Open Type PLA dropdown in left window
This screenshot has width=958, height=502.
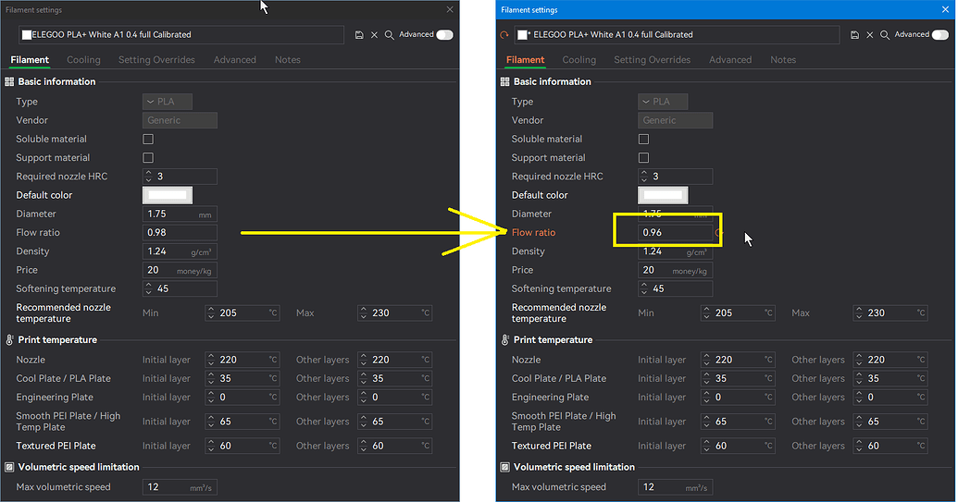(x=168, y=102)
